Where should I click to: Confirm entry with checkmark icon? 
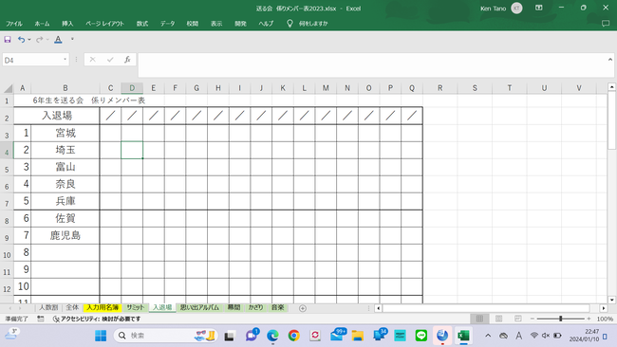pyautogui.click(x=110, y=60)
